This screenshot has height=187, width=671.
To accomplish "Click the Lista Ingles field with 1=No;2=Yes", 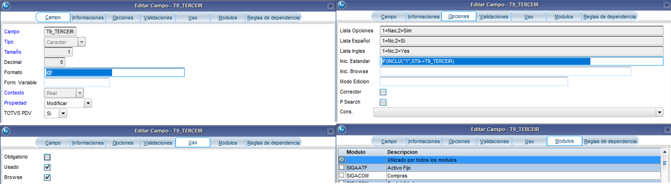I will [x=522, y=51].
